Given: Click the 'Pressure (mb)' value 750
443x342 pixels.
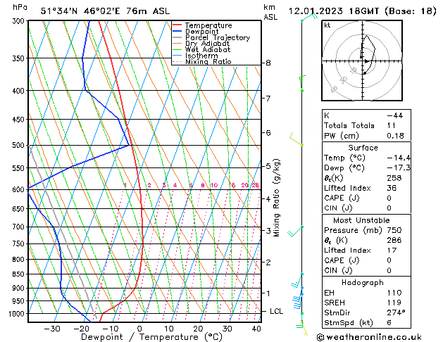Looking at the screenshot, I should coord(394,230).
